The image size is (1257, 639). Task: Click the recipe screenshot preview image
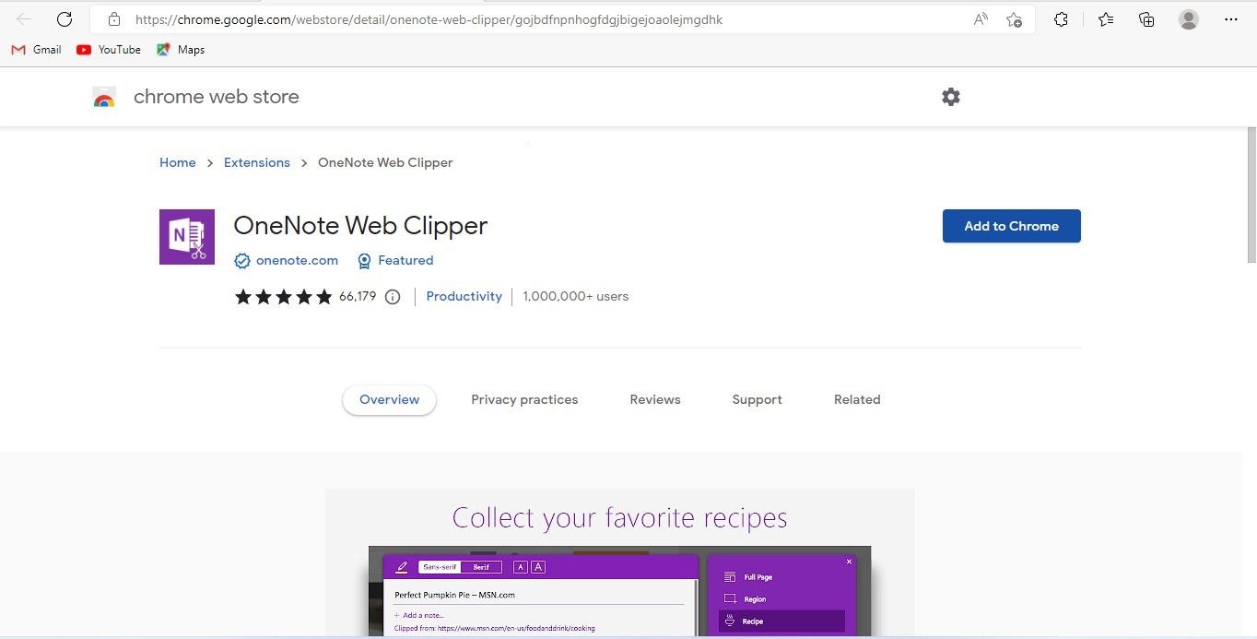click(619, 563)
